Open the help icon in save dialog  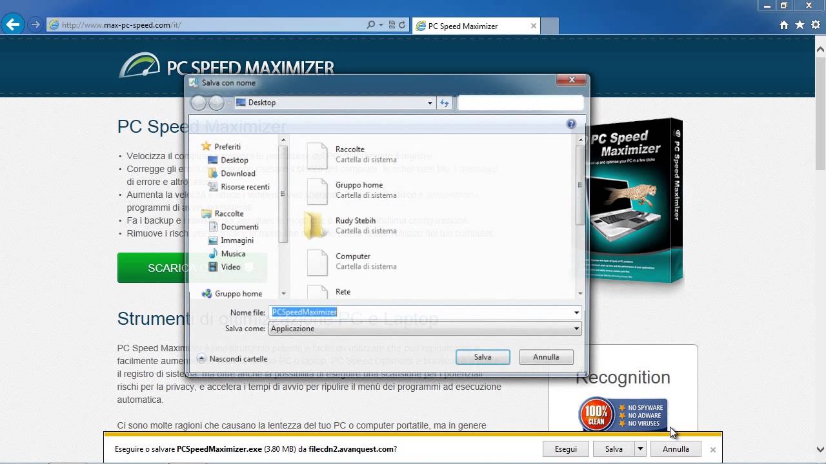[570, 124]
